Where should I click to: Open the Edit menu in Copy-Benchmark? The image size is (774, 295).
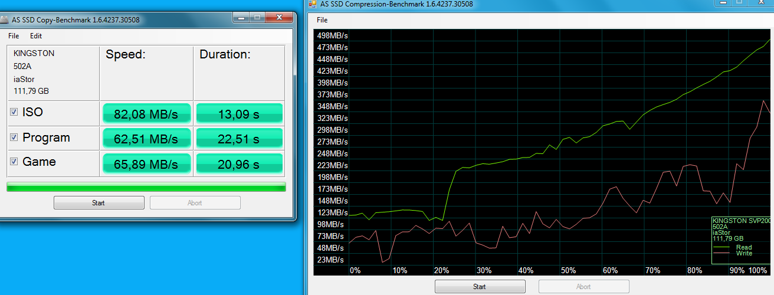pyautogui.click(x=35, y=36)
